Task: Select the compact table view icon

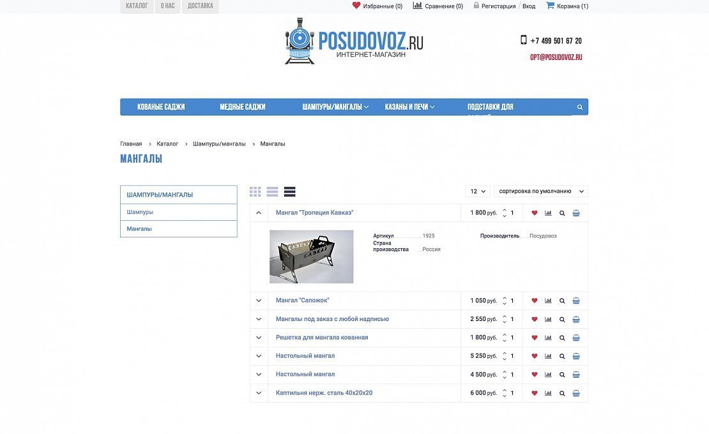Action: point(290,191)
